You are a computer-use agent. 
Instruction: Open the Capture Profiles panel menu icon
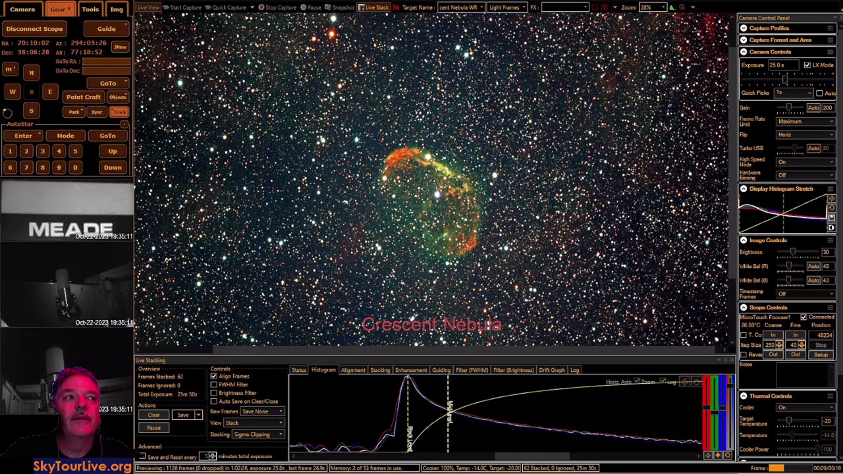tap(831, 28)
